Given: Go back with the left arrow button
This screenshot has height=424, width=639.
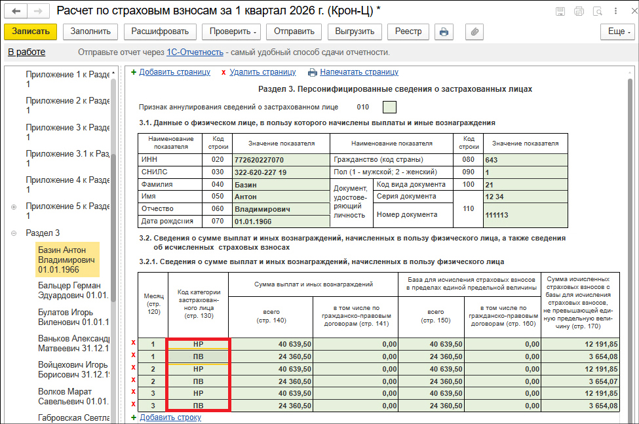Looking at the screenshot, I should click(x=16, y=11).
